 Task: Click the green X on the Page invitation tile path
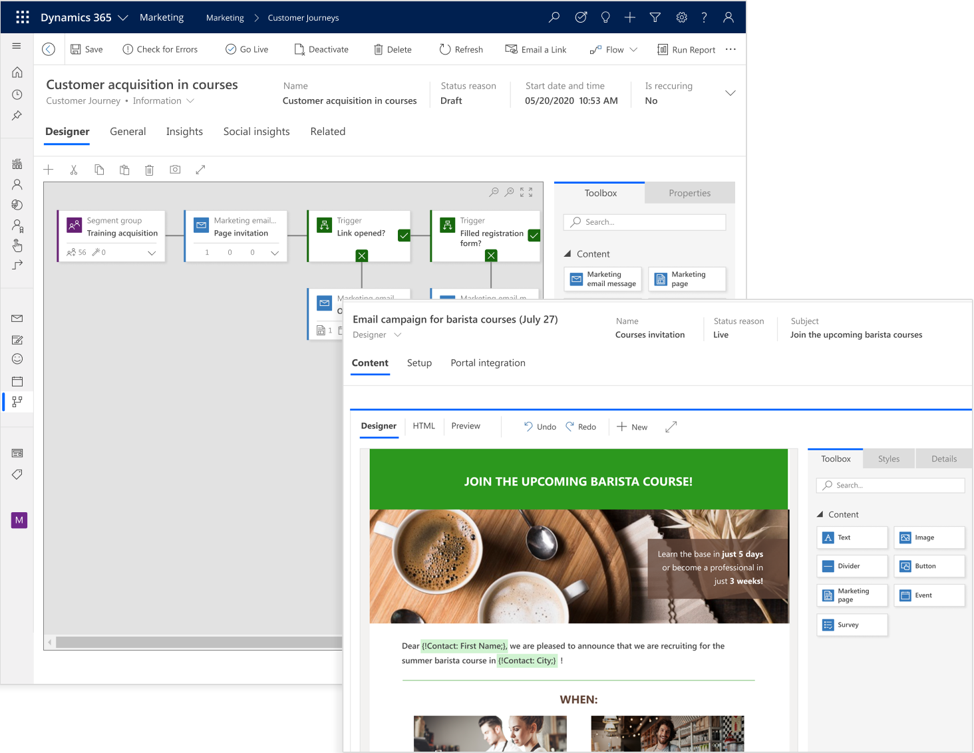(x=361, y=255)
